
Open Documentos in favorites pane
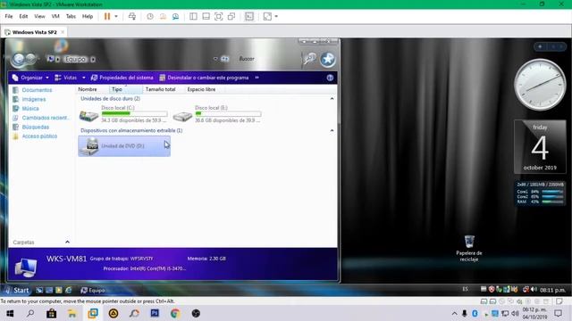pyautogui.click(x=37, y=90)
